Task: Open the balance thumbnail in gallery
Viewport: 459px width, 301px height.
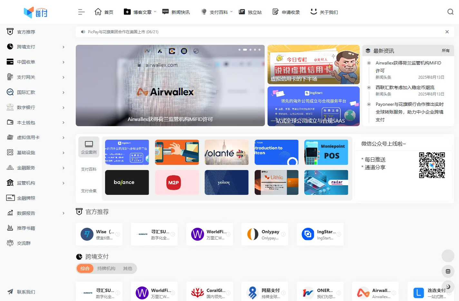Action: (127, 182)
